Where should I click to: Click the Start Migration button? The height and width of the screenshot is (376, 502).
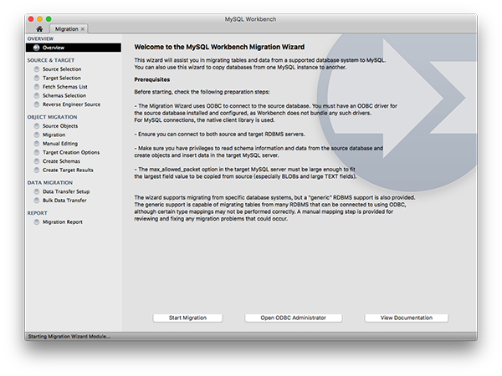tap(187, 318)
